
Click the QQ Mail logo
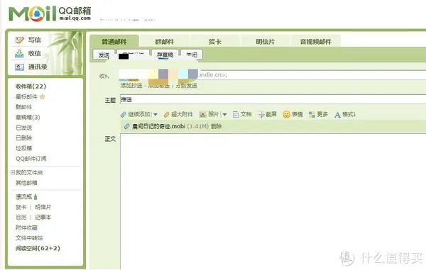(x=50, y=13)
